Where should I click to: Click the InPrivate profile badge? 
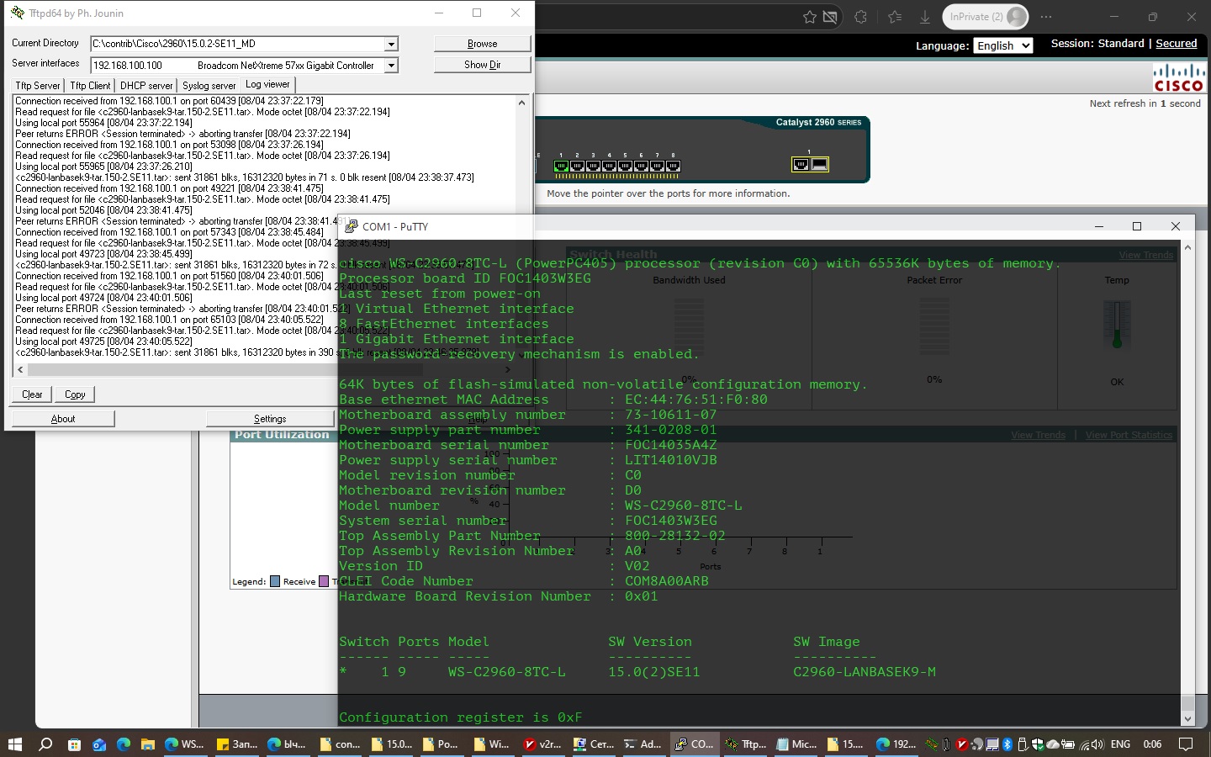pos(986,17)
